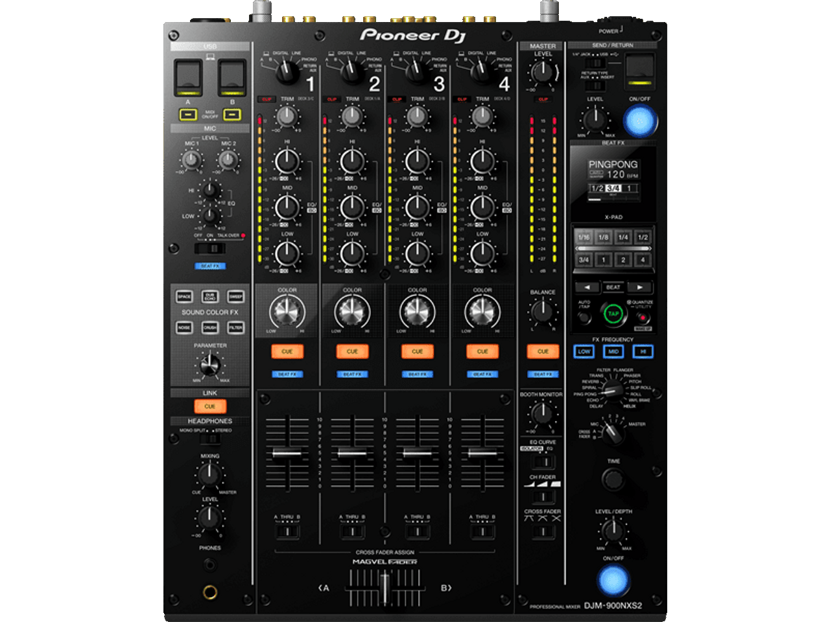
Task: Adjust the channel 3 MID EQ knob
Action: 417,207
